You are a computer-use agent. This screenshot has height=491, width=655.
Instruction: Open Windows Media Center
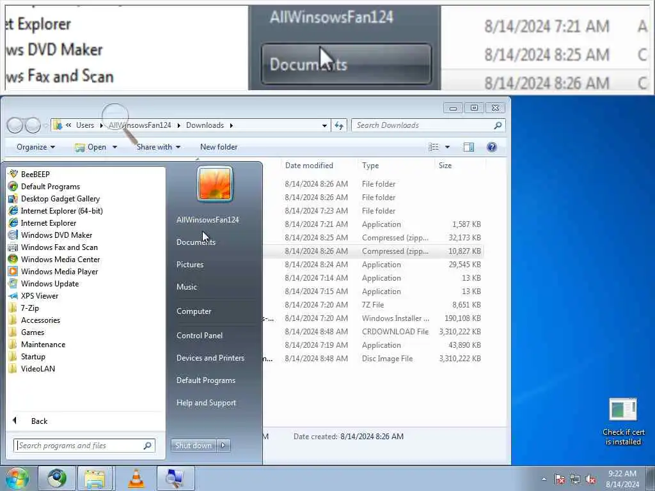(60, 260)
